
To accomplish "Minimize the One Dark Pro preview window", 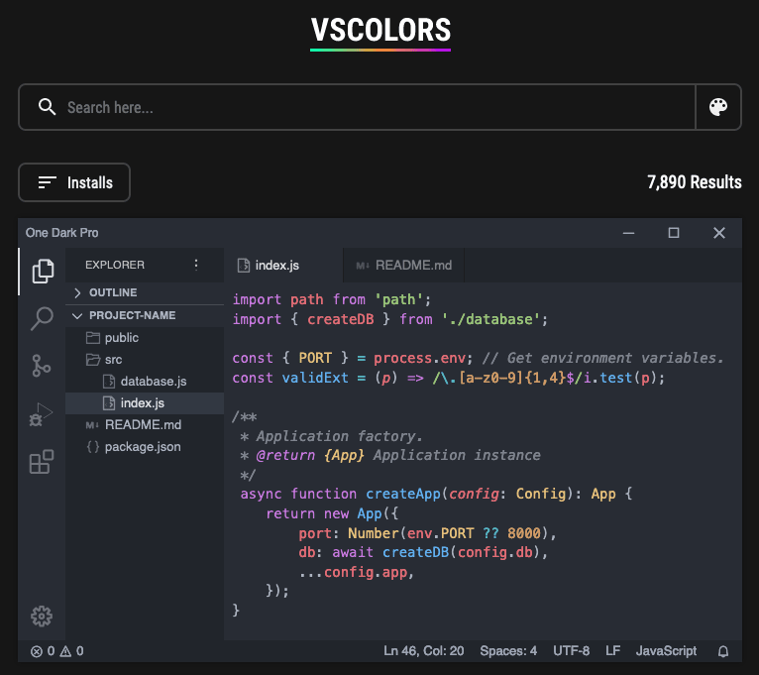I will click(x=628, y=233).
